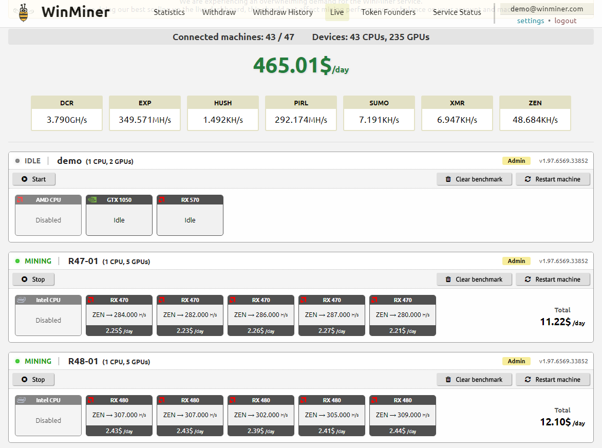The height and width of the screenshot is (448, 602).
Task: Click the WinMiner bee logo
Action: click(x=24, y=12)
